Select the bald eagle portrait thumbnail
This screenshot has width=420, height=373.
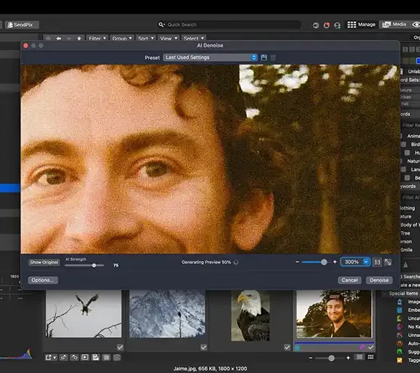pos(251,316)
